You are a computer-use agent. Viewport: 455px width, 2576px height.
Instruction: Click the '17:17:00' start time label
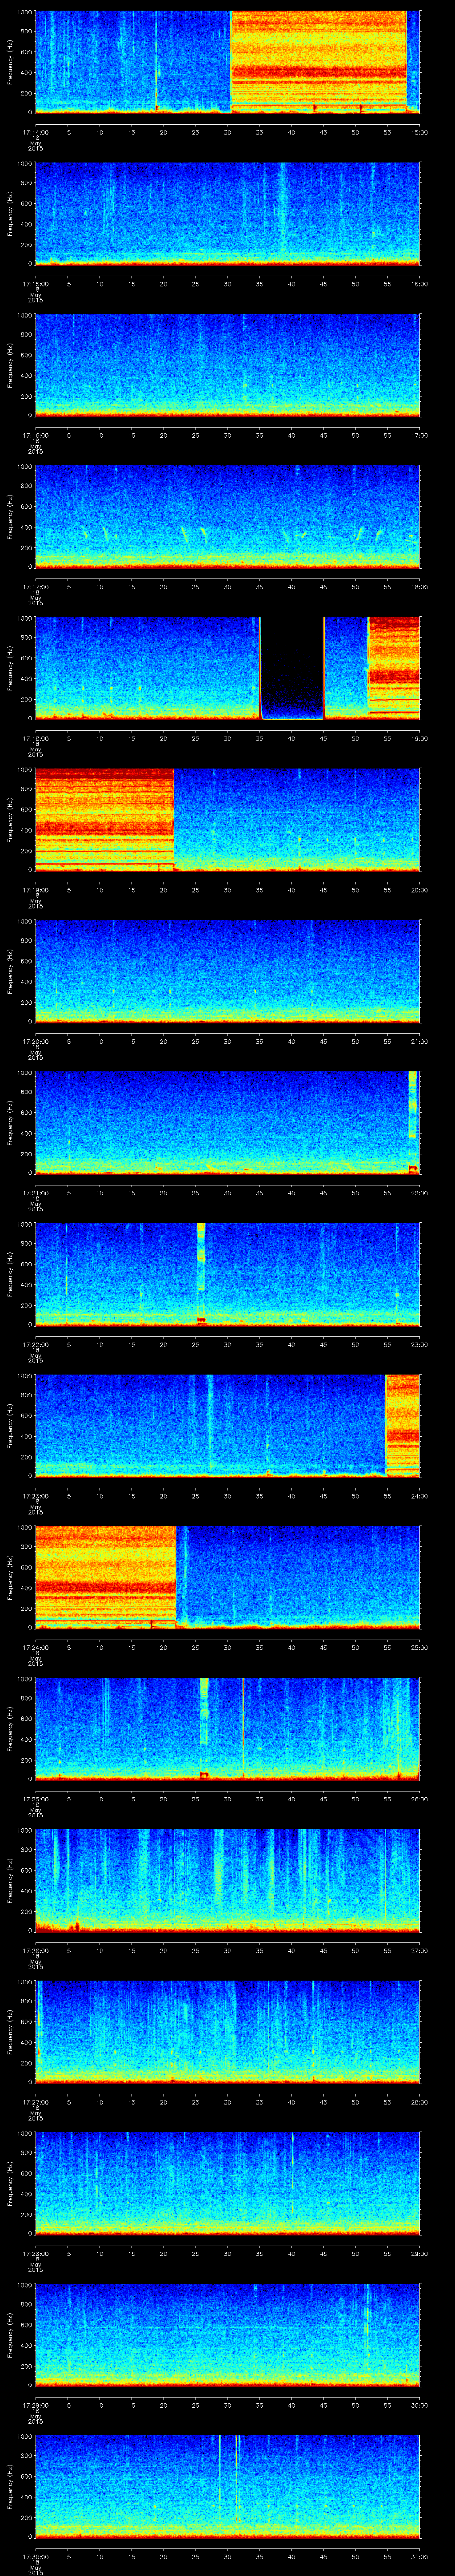pyautogui.click(x=36, y=587)
